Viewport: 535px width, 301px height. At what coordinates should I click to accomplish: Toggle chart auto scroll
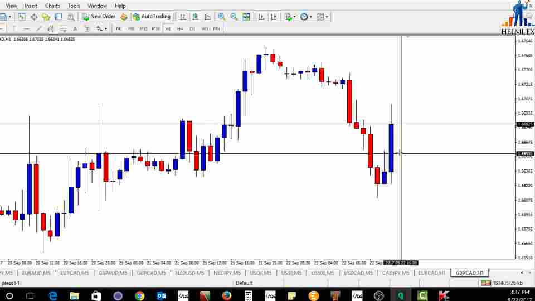pos(261,17)
